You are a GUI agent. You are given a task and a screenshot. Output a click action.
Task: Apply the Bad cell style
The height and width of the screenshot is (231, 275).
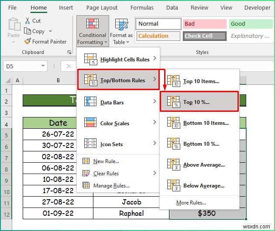pos(204,24)
